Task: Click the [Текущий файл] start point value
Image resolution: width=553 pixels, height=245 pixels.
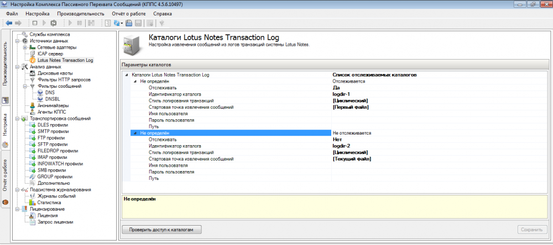Action: [352, 159]
